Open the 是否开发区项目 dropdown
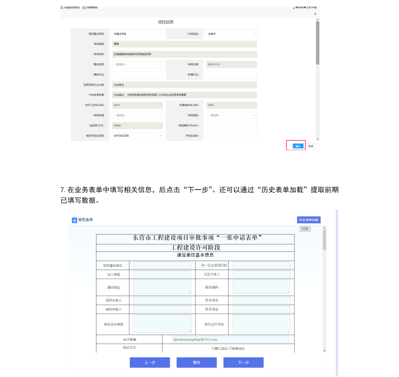The width and height of the screenshot is (399, 377). [137, 136]
